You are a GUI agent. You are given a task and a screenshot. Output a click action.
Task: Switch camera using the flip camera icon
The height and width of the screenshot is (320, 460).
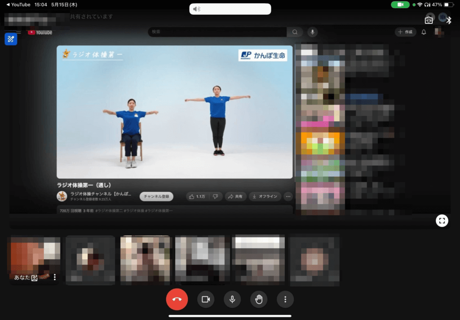coord(429,20)
